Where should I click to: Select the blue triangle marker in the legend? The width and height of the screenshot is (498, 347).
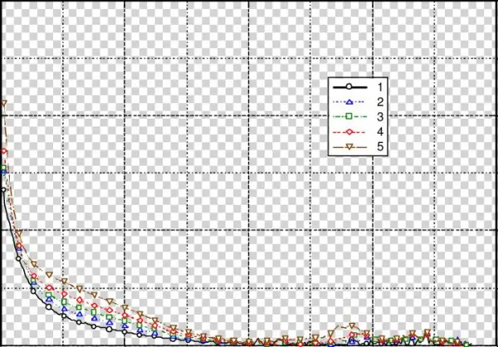pyautogui.click(x=349, y=102)
